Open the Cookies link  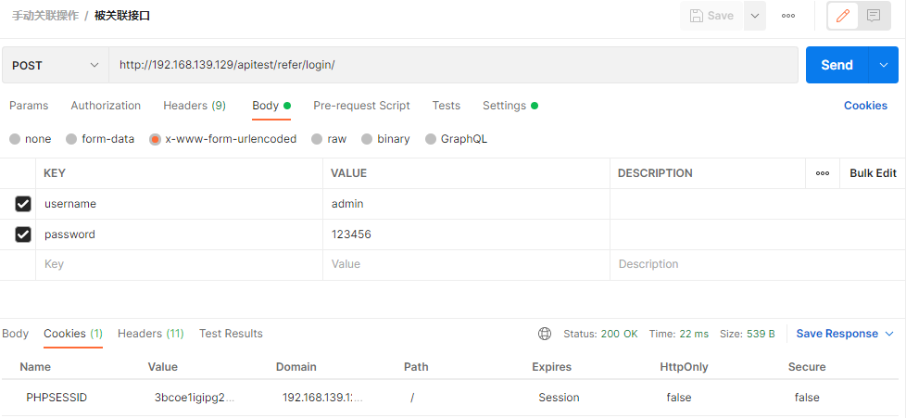[865, 106]
